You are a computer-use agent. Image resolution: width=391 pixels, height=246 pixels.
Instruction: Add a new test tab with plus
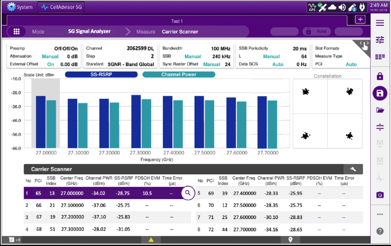click(360, 20)
